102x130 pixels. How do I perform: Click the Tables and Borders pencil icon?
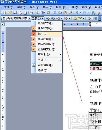tap(99, 13)
